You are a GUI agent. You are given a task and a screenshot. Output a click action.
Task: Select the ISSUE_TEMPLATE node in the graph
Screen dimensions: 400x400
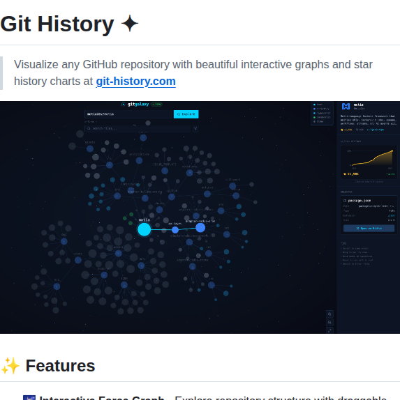click(x=165, y=171)
